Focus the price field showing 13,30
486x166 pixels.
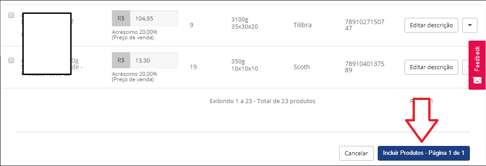[x=154, y=61]
